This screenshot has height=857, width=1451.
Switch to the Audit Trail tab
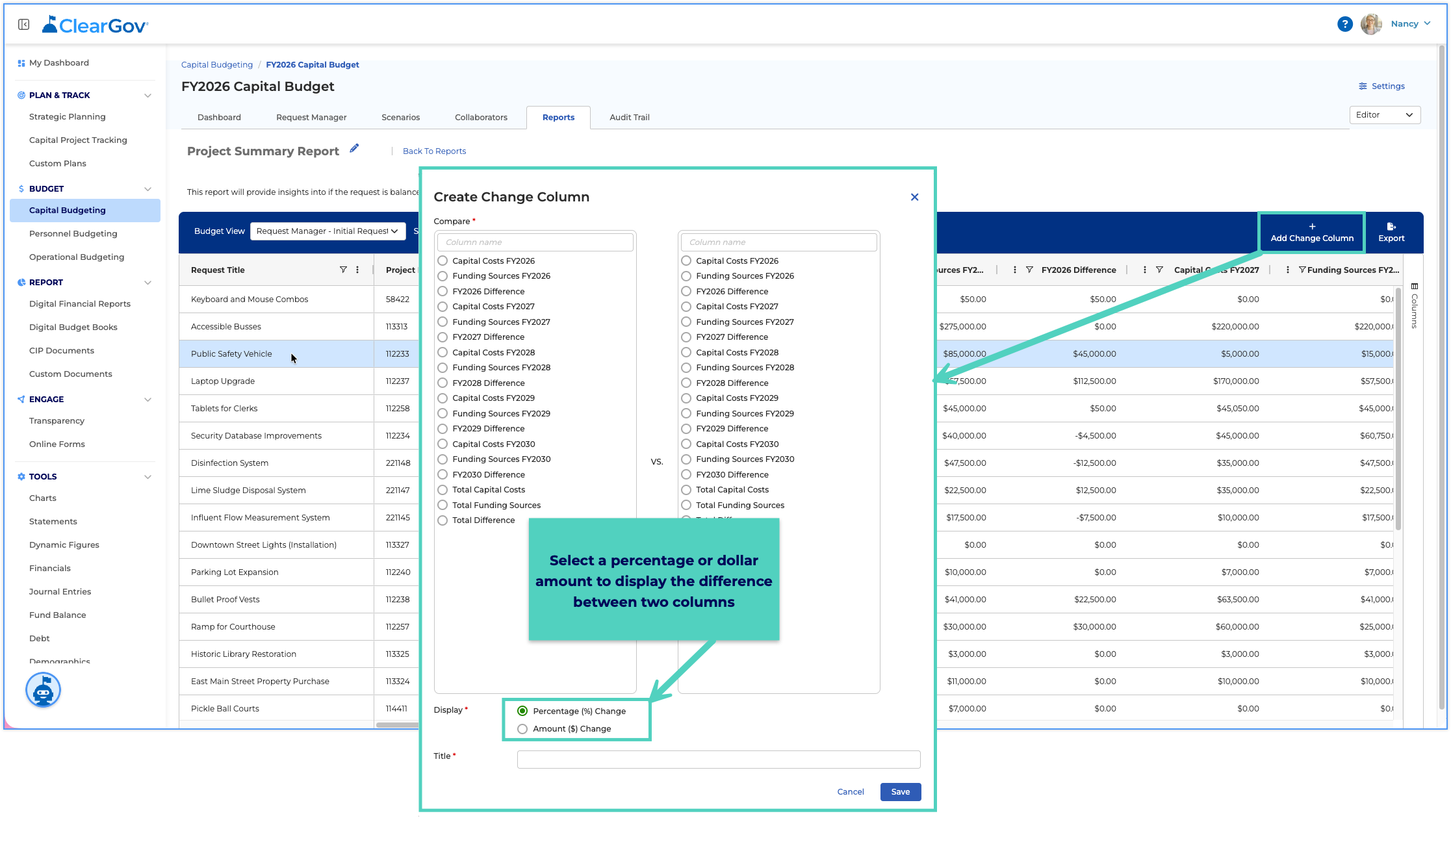click(629, 118)
